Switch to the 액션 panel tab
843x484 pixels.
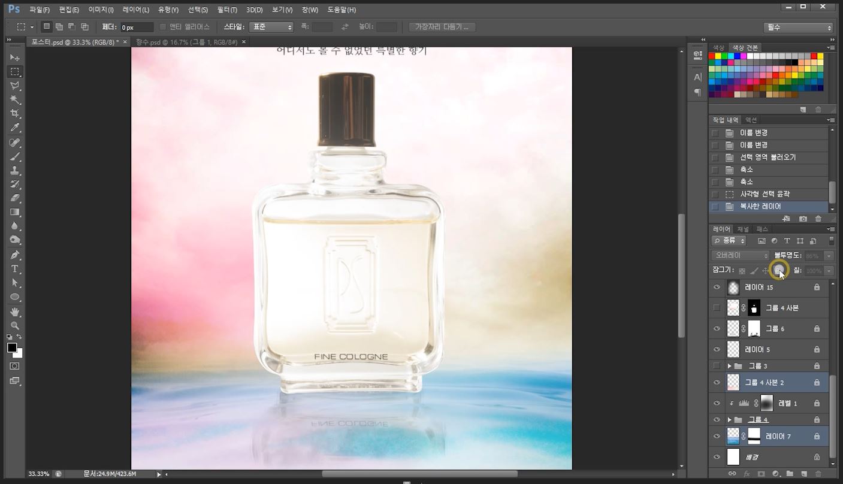click(x=751, y=120)
